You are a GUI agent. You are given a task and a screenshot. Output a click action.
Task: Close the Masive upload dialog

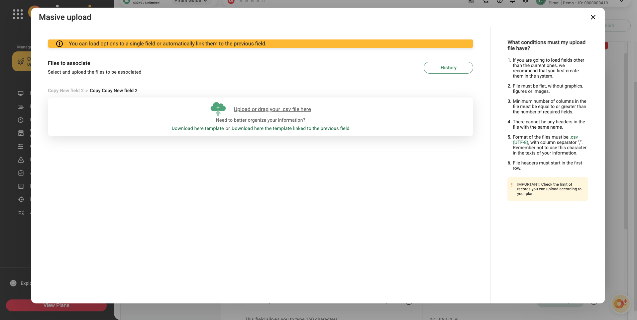click(x=593, y=17)
